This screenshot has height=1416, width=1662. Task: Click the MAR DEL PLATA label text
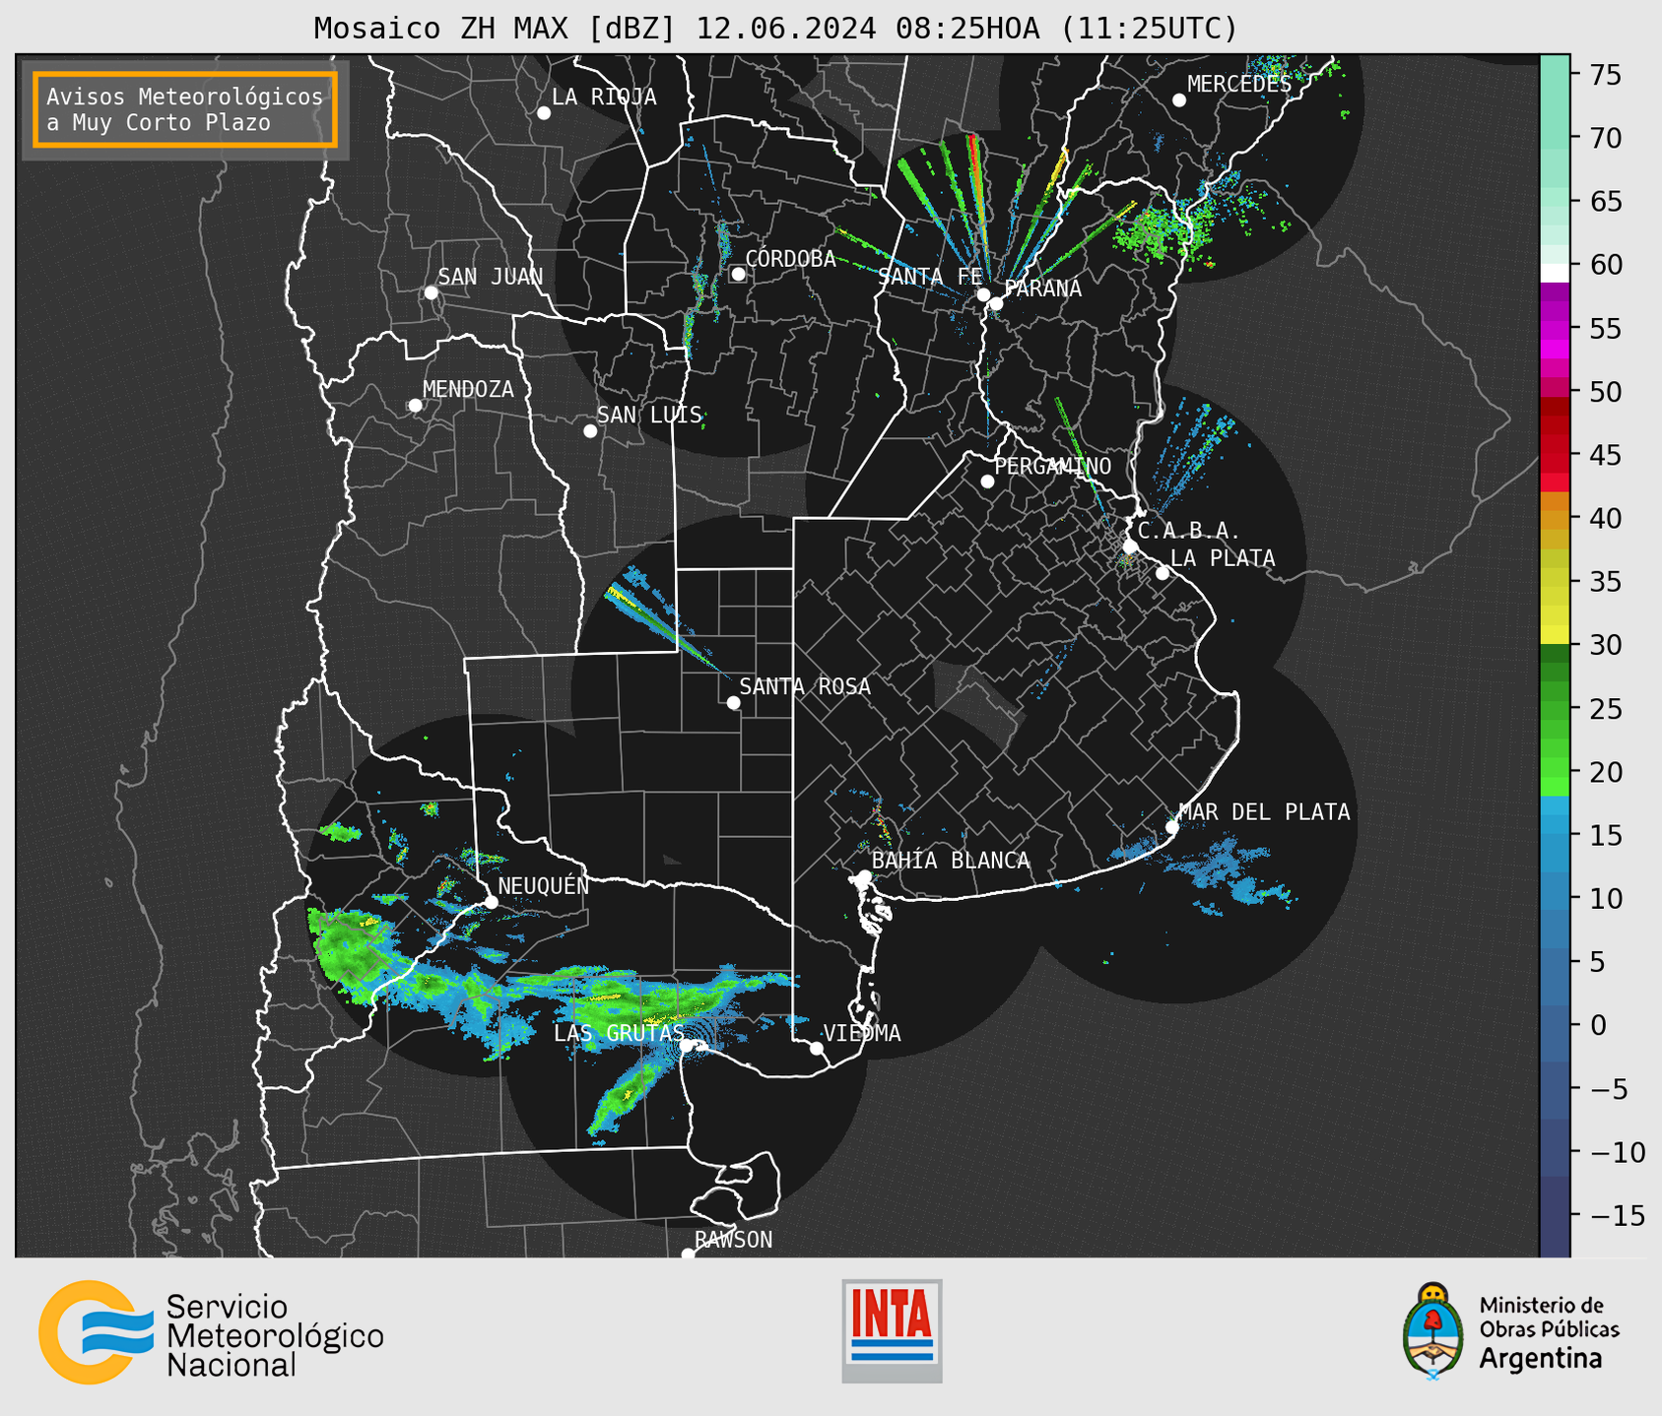(x=1264, y=811)
